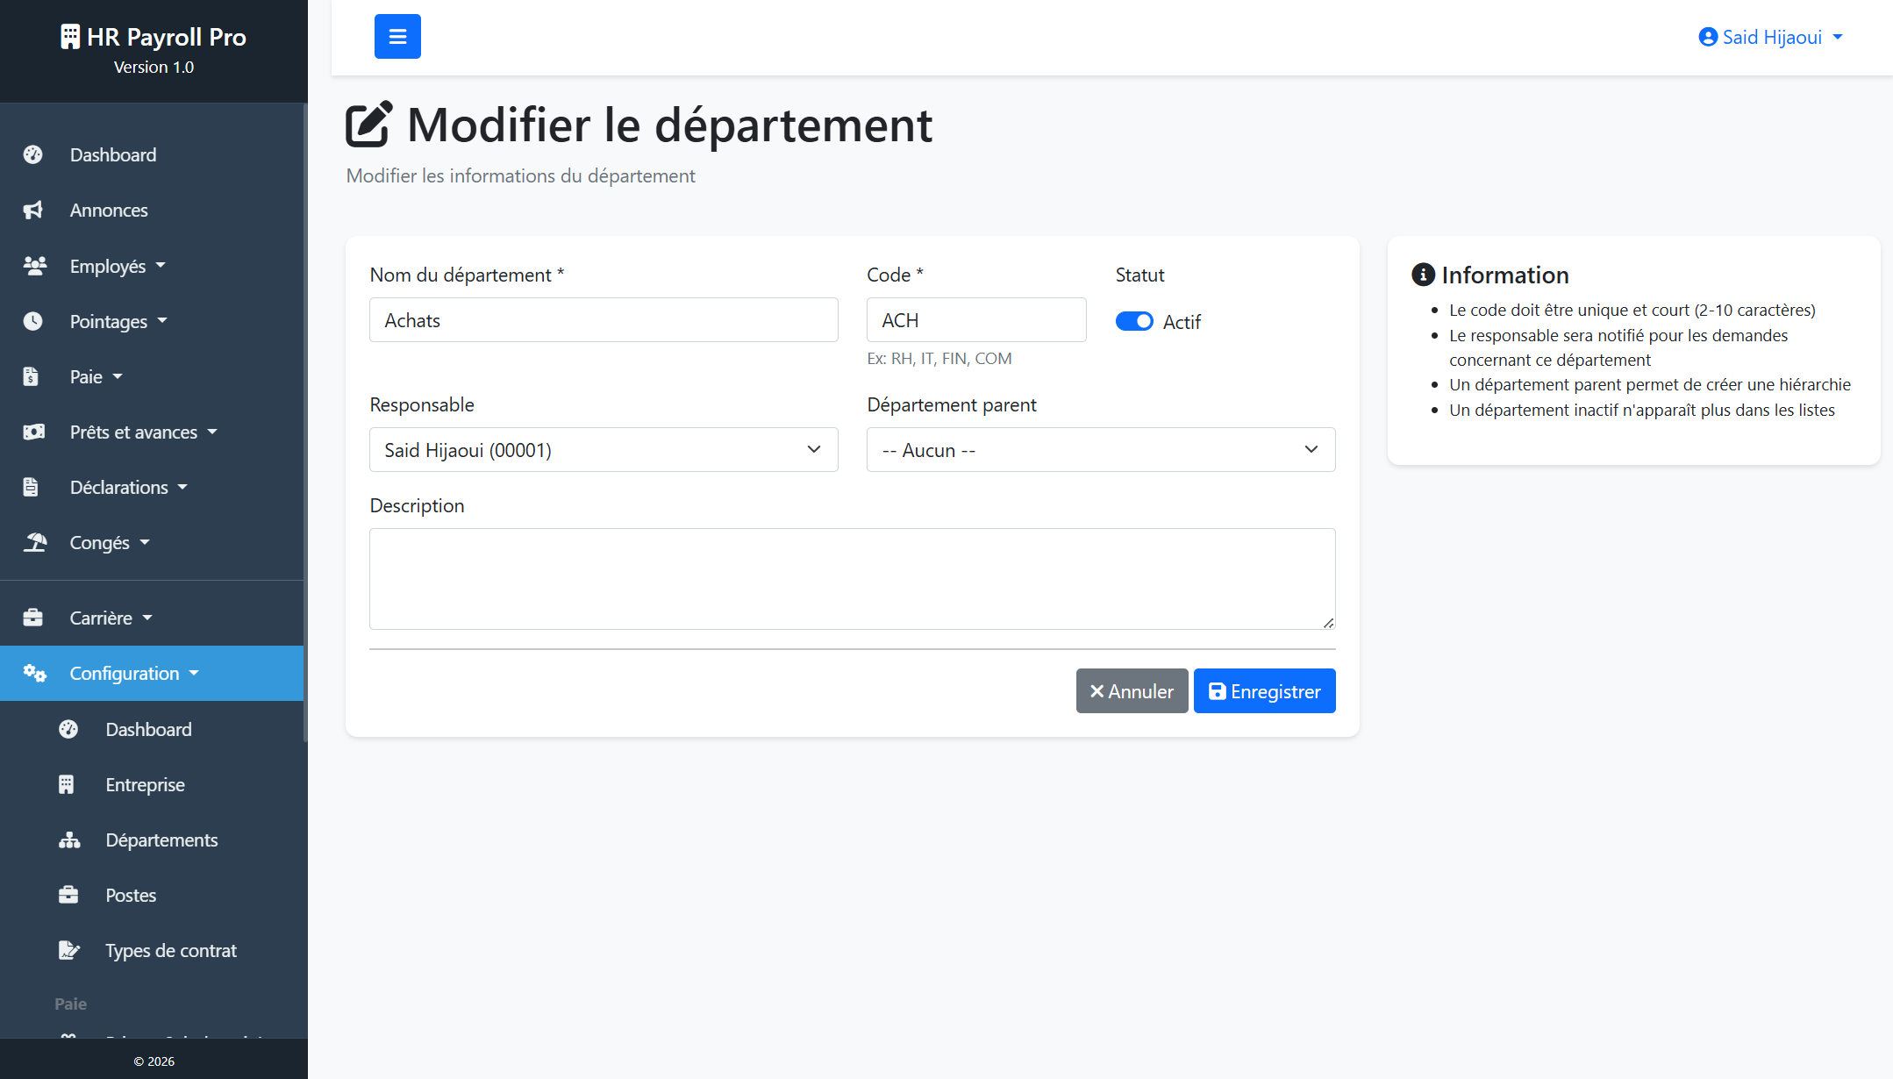Click the Pointages clock icon

[x=33, y=321]
